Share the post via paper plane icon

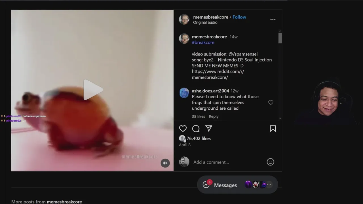coord(209,129)
